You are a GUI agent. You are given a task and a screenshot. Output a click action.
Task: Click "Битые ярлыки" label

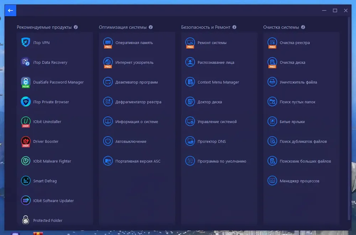tap(292, 122)
